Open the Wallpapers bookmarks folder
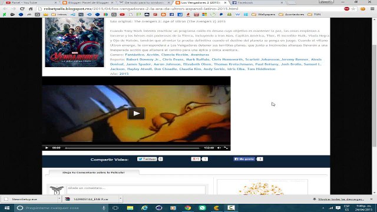The width and height of the screenshot is (377, 212). pyautogui.click(x=263, y=14)
